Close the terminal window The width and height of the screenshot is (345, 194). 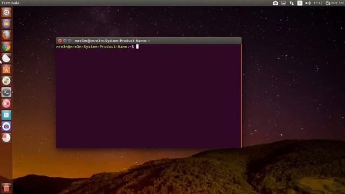[x=60, y=41]
